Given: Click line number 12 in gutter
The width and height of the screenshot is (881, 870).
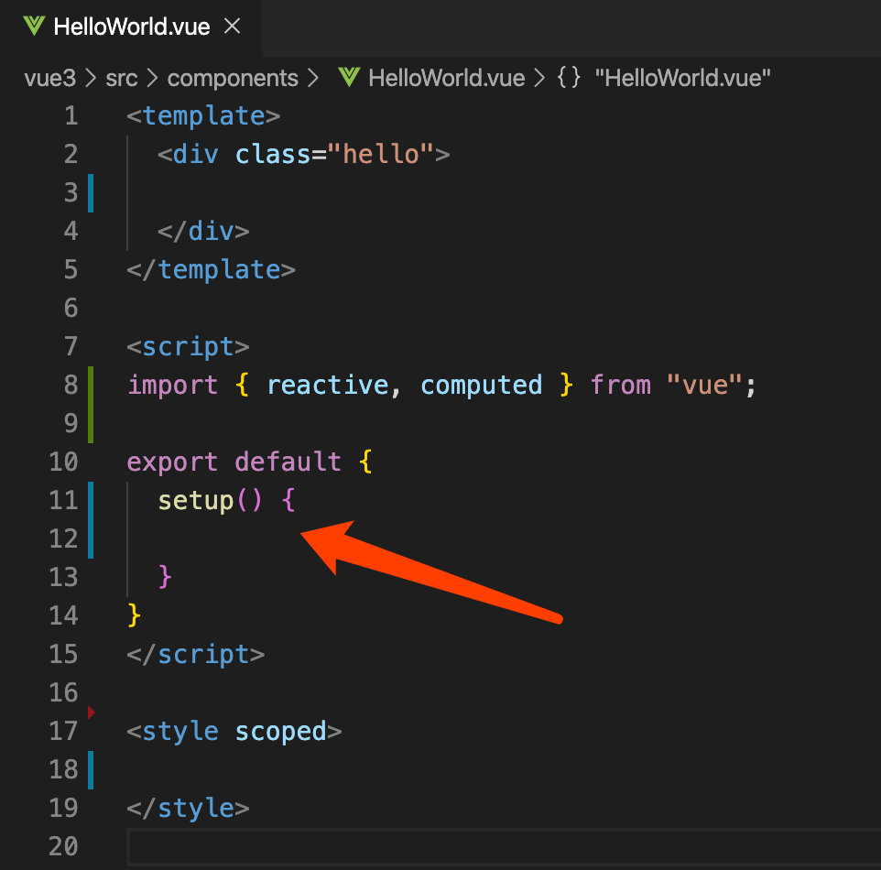Looking at the screenshot, I should [x=63, y=539].
